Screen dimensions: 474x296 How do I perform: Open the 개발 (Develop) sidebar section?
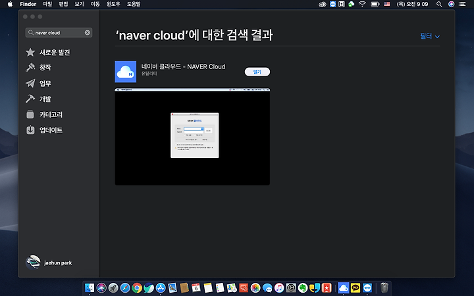pos(38,99)
